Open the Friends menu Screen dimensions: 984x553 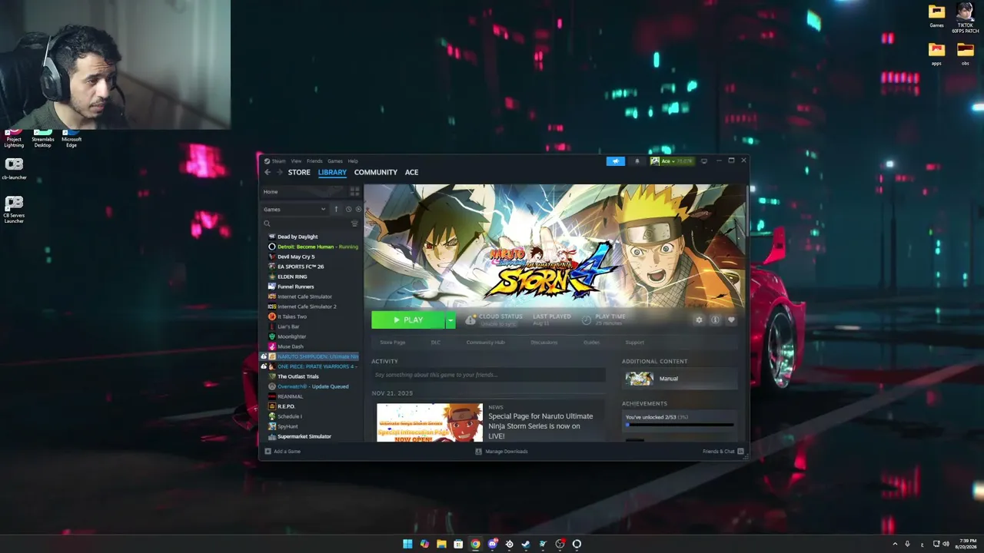tap(314, 161)
